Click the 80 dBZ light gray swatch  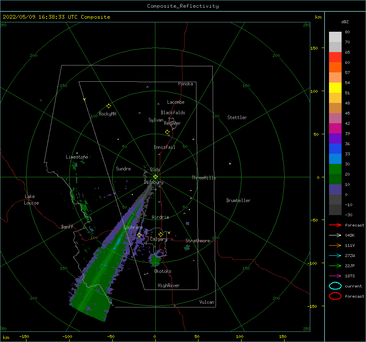pyautogui.click(x=335, y=37)
